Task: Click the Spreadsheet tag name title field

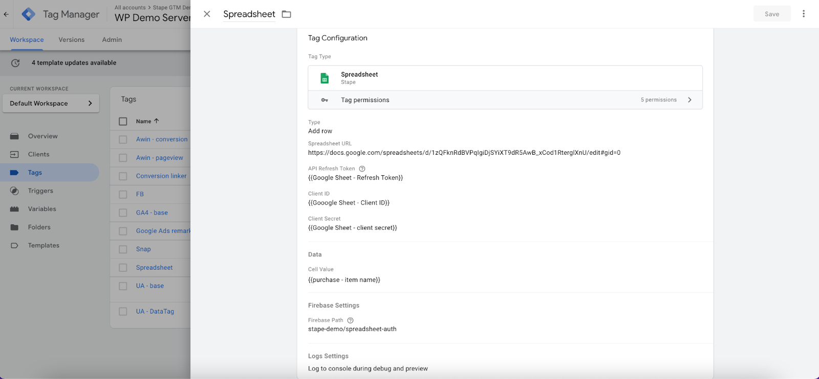Action: [x=249, y=14]
